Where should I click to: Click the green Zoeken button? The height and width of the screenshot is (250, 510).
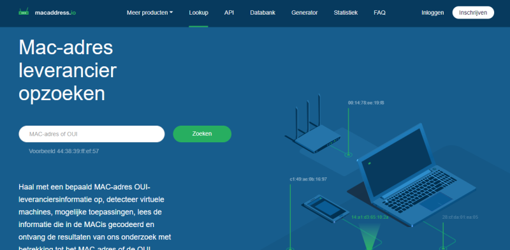tap(202, 134)
